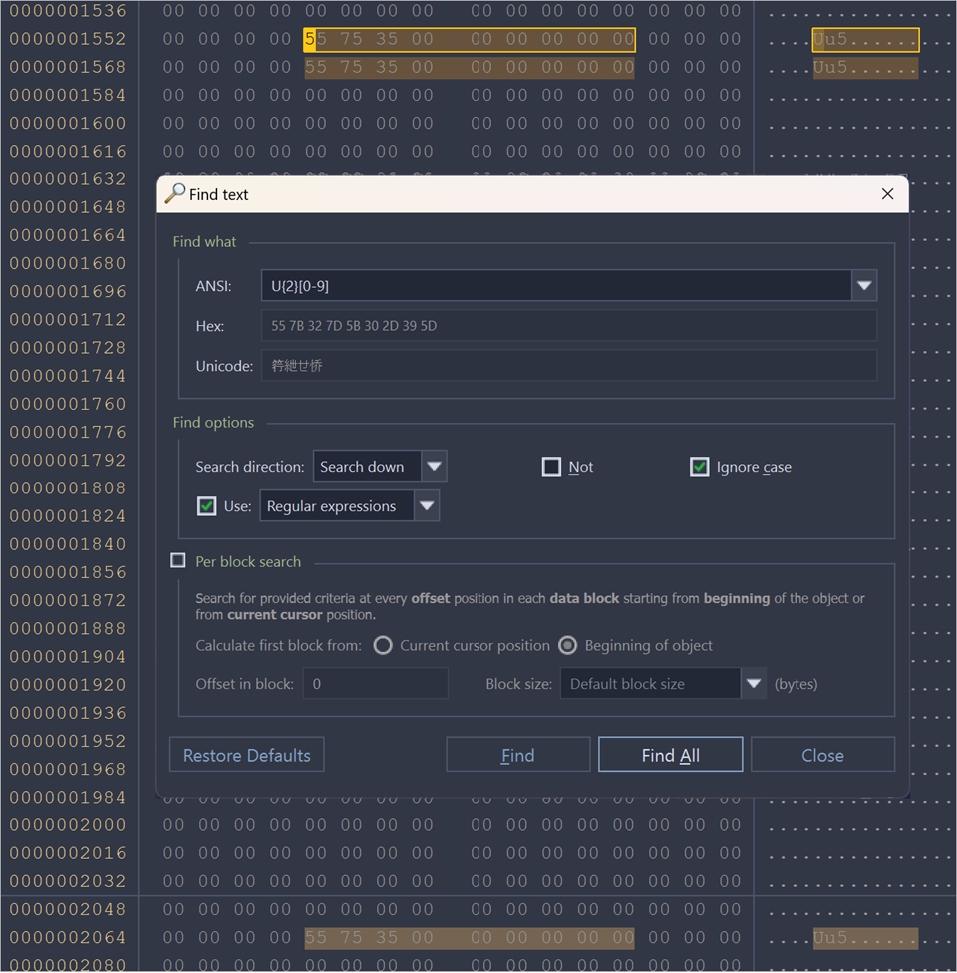The image size is (957, 973).
Task: Click the Offset in block field
Action: [375, 684]
